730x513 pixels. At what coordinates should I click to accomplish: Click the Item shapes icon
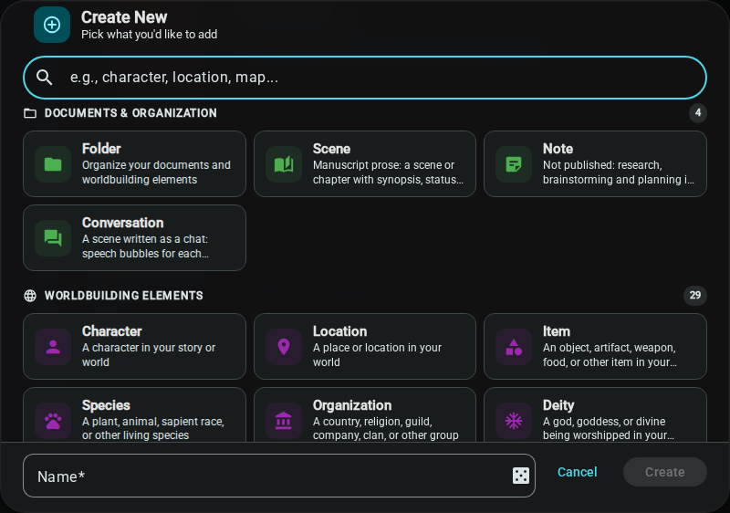point(514,347)
